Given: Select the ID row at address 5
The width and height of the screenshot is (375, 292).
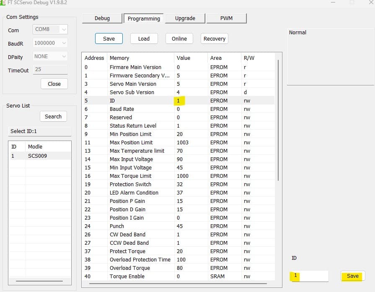Looking at the screenshot, I should pos(179,101).
